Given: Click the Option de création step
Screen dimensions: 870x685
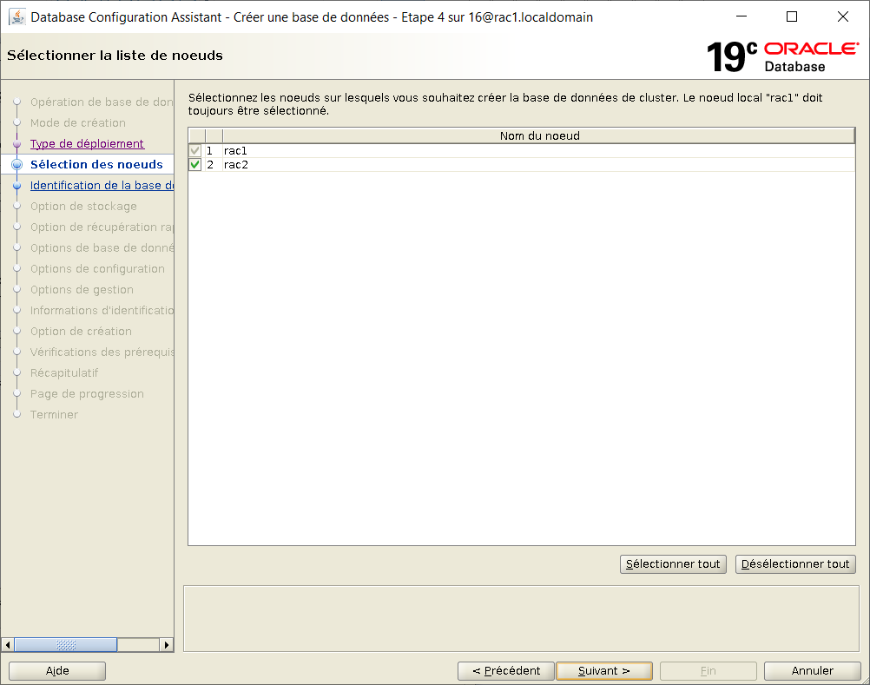Looking at the screenshot, I should coord(81,331).
